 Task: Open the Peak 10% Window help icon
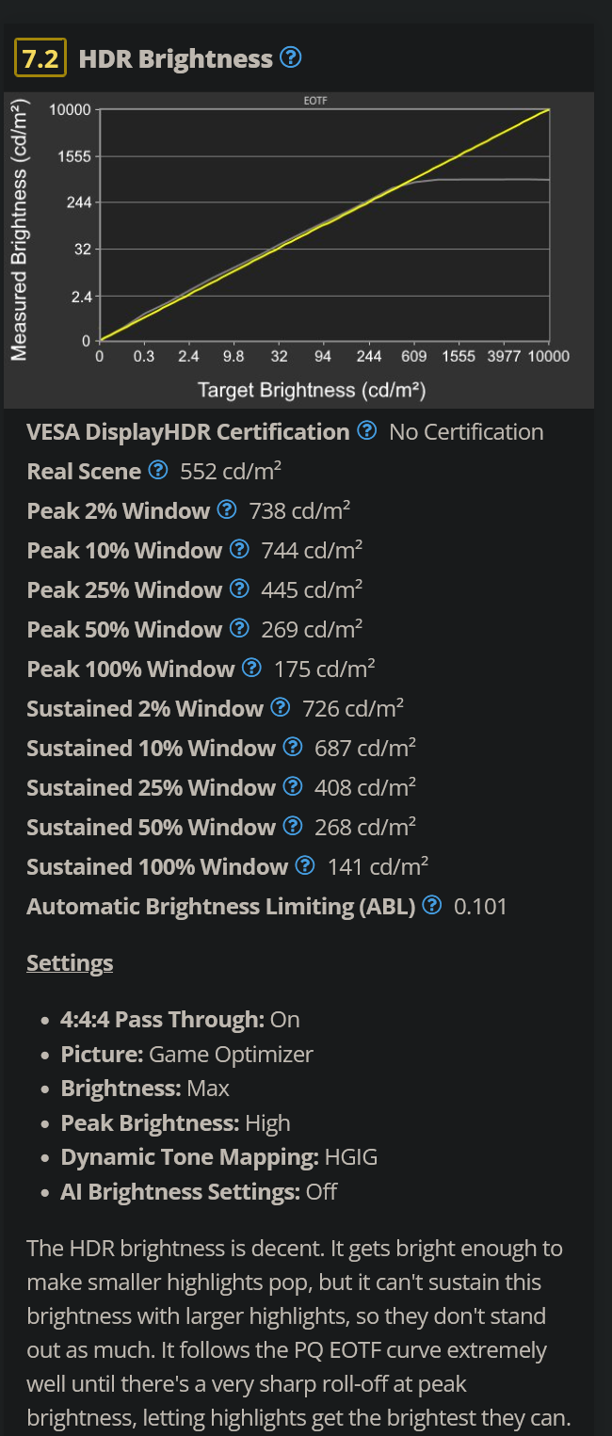click(x=239, y=548)
